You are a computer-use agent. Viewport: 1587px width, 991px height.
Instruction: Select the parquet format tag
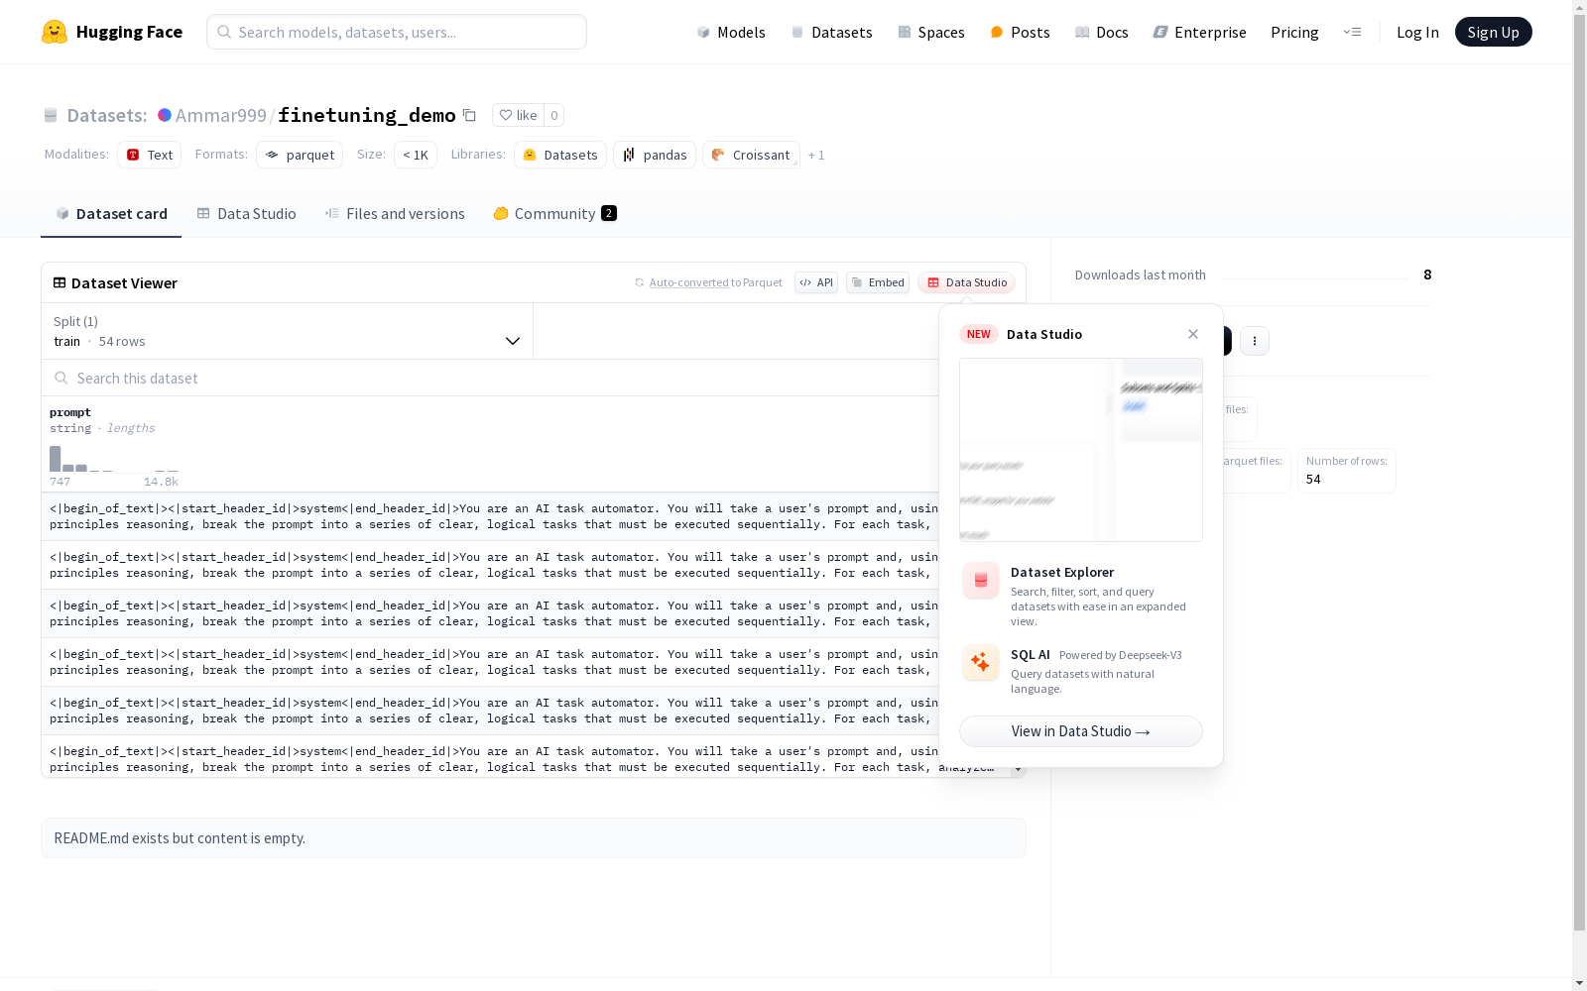(x=300, y=155)
